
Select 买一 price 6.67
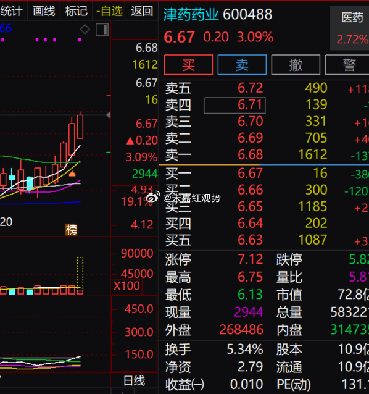tap(251, 174)
